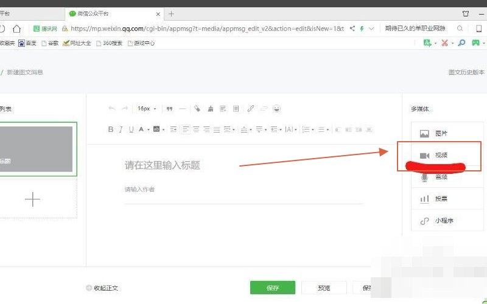The height and width of the screenshot is (304, 487).
Task: Apply the text background highlight color
Action: click(x=156, y=129)
